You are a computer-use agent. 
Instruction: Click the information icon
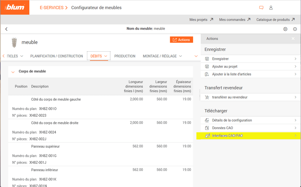coord(295,29)
